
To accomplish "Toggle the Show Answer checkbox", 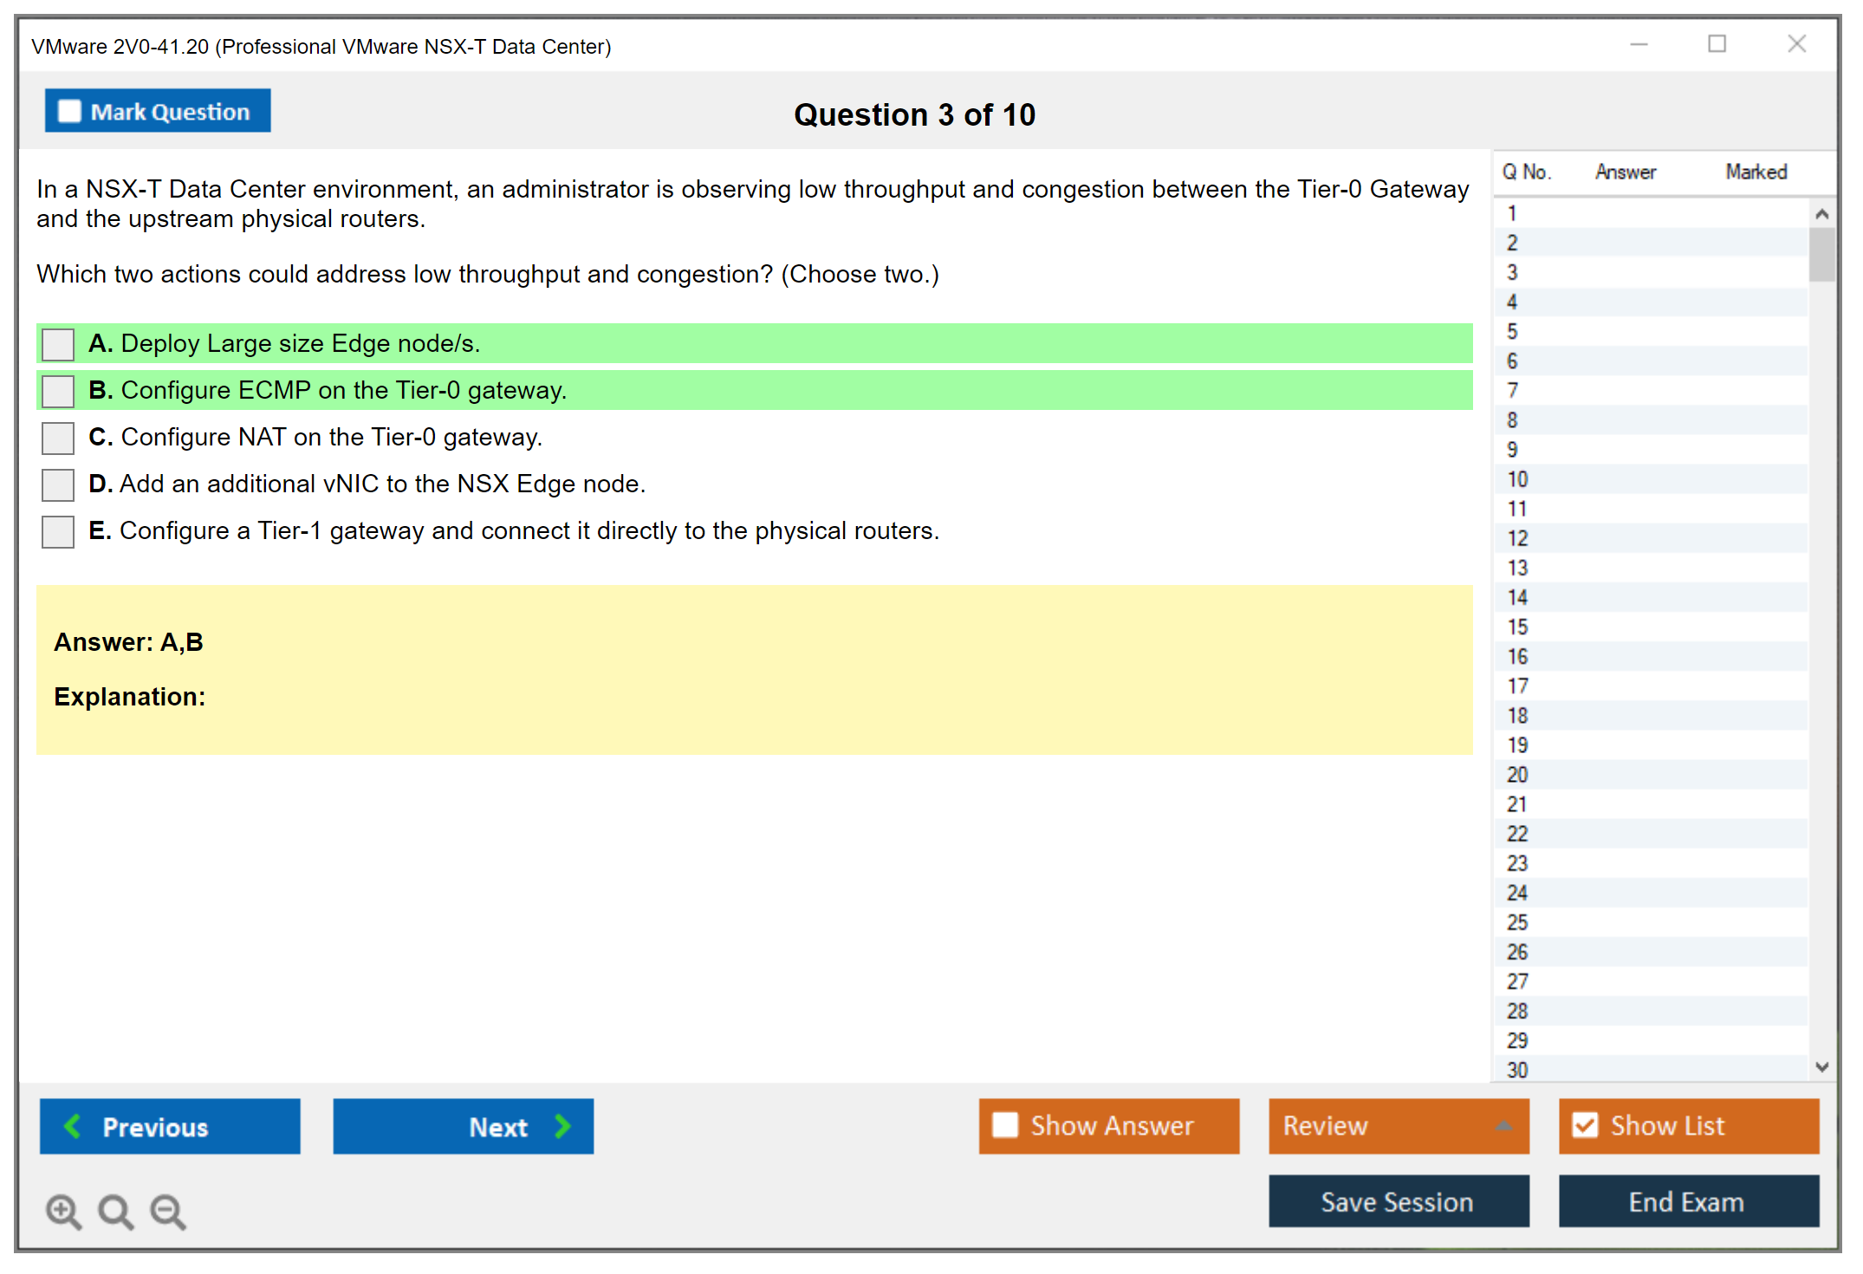I will [x=1005, y=1125].
